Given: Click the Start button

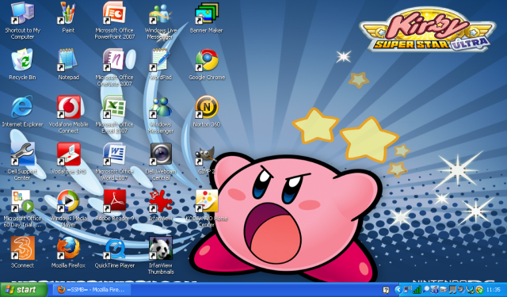Looking at the screenshot, I should coord(24,290).
